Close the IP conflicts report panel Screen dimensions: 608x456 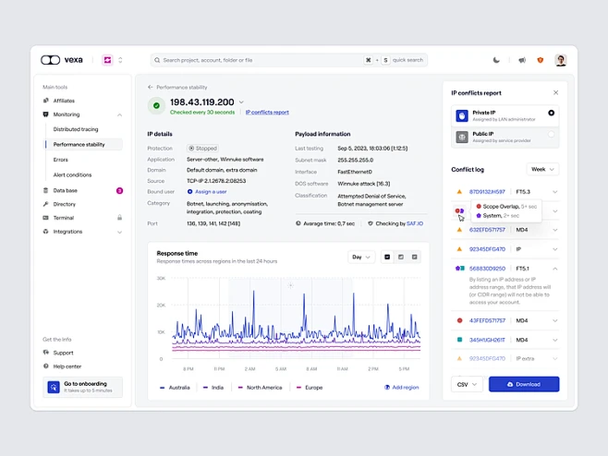pyautogui.click(x=555, y=92)
